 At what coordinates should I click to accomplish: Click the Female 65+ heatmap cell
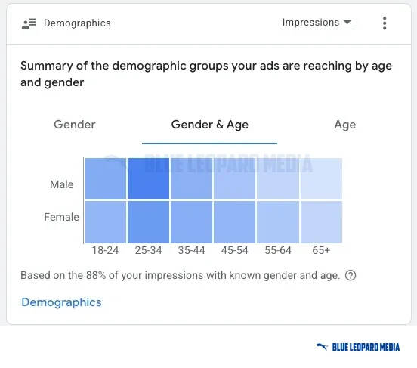(x=321, y=222)
